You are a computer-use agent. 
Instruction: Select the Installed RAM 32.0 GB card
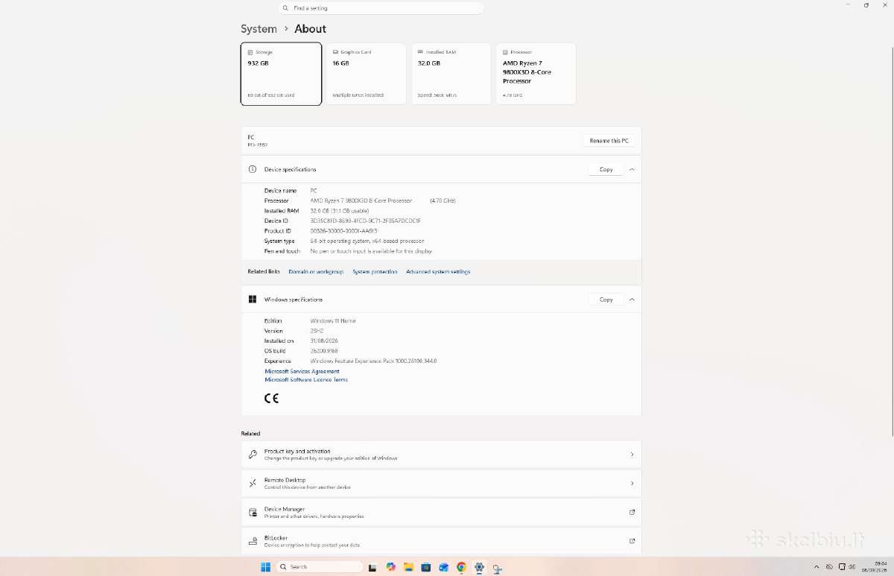(x=451, y=74)
